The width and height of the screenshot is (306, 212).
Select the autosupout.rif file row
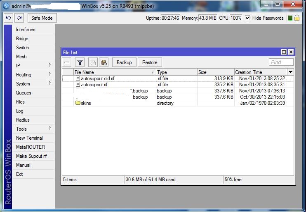[x=178, y=85]
